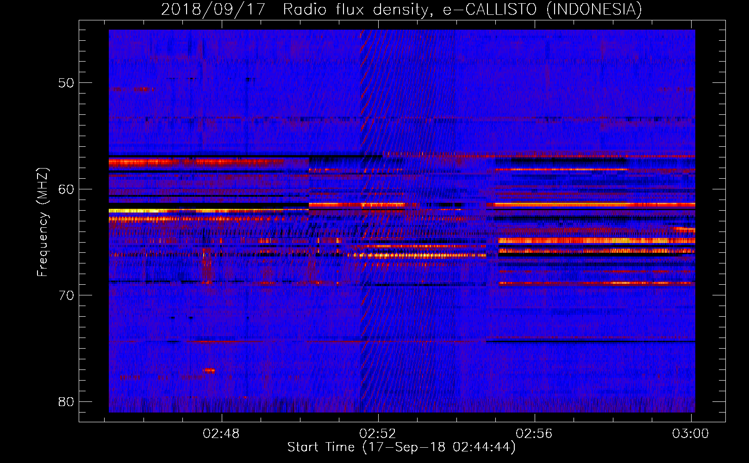Click the frequency tick label '50'
This screenshot has height=463, width=749.
tap(66, 83)
